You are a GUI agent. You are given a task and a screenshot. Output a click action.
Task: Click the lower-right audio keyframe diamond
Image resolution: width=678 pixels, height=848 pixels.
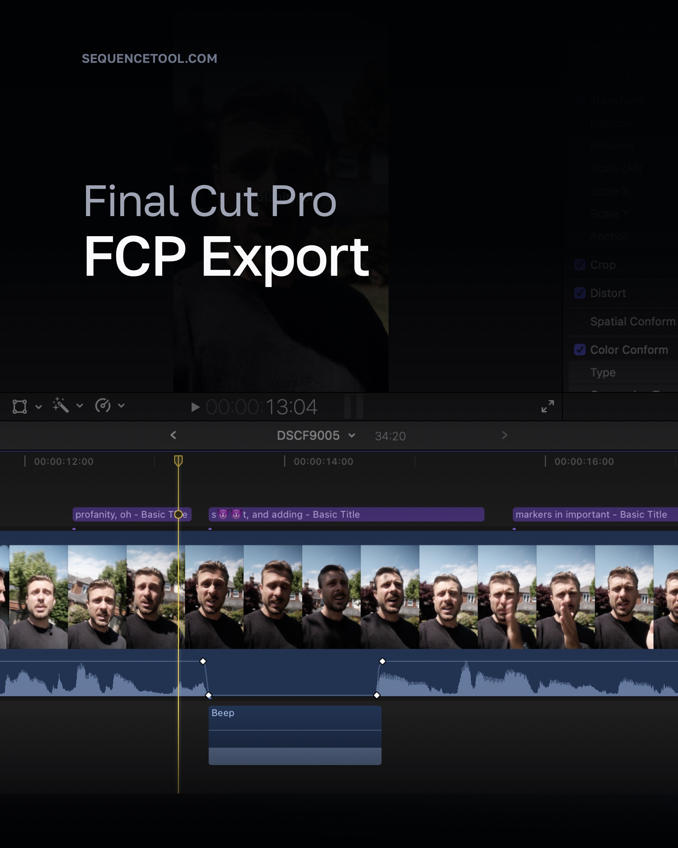377,695
